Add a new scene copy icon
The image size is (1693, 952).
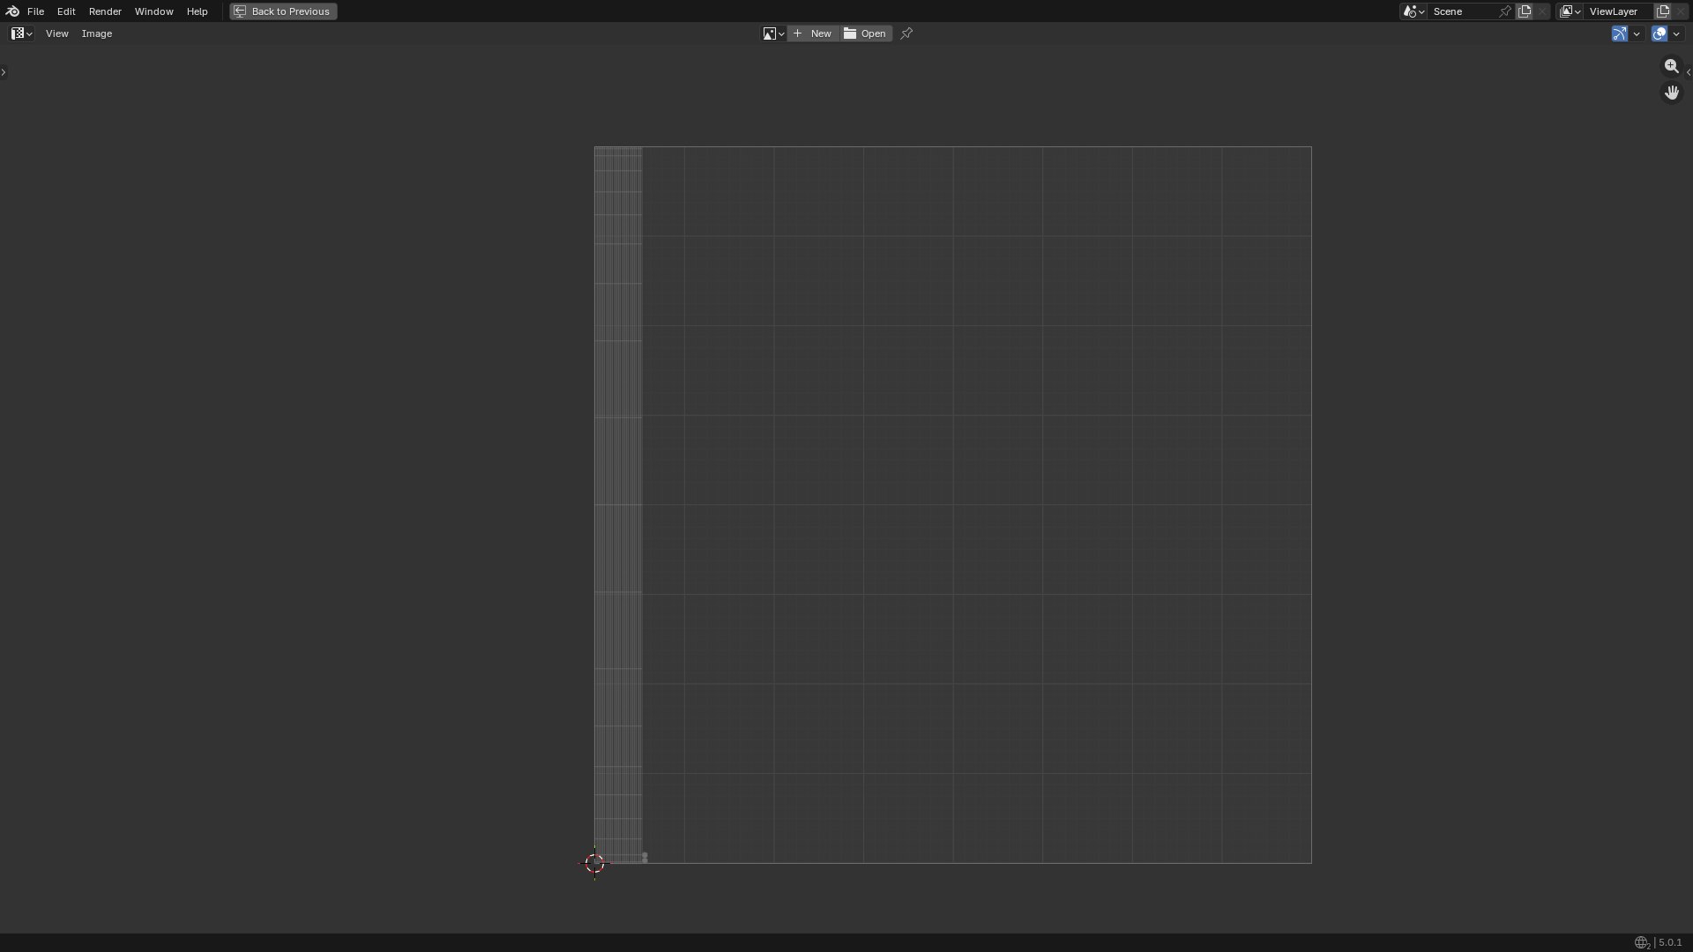1525,11
